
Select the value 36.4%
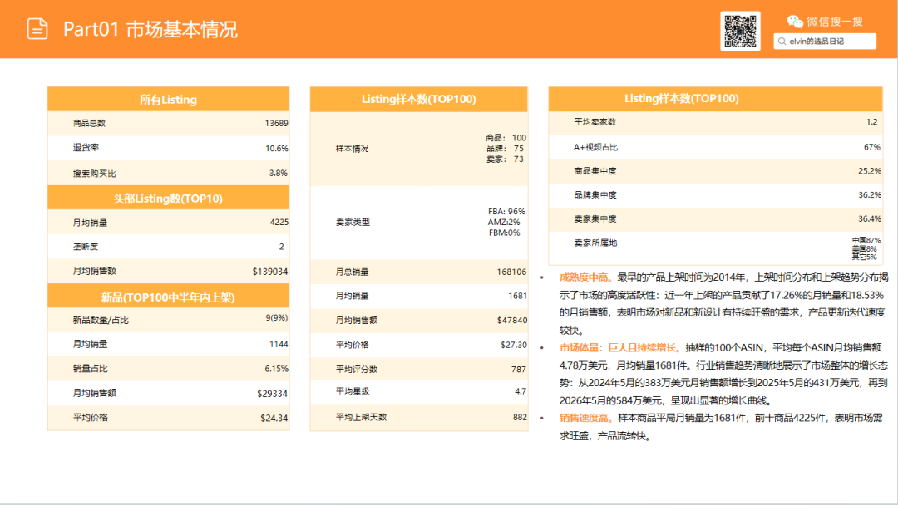(x=870, y=219)
